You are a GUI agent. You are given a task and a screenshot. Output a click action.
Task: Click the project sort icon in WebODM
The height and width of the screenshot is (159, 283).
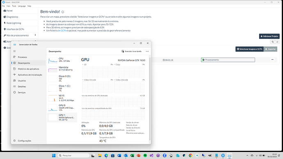click(x=277, y=42)
